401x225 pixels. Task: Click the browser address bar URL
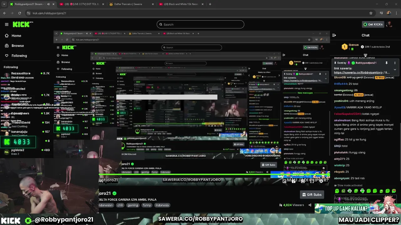[x=49, y=13]
